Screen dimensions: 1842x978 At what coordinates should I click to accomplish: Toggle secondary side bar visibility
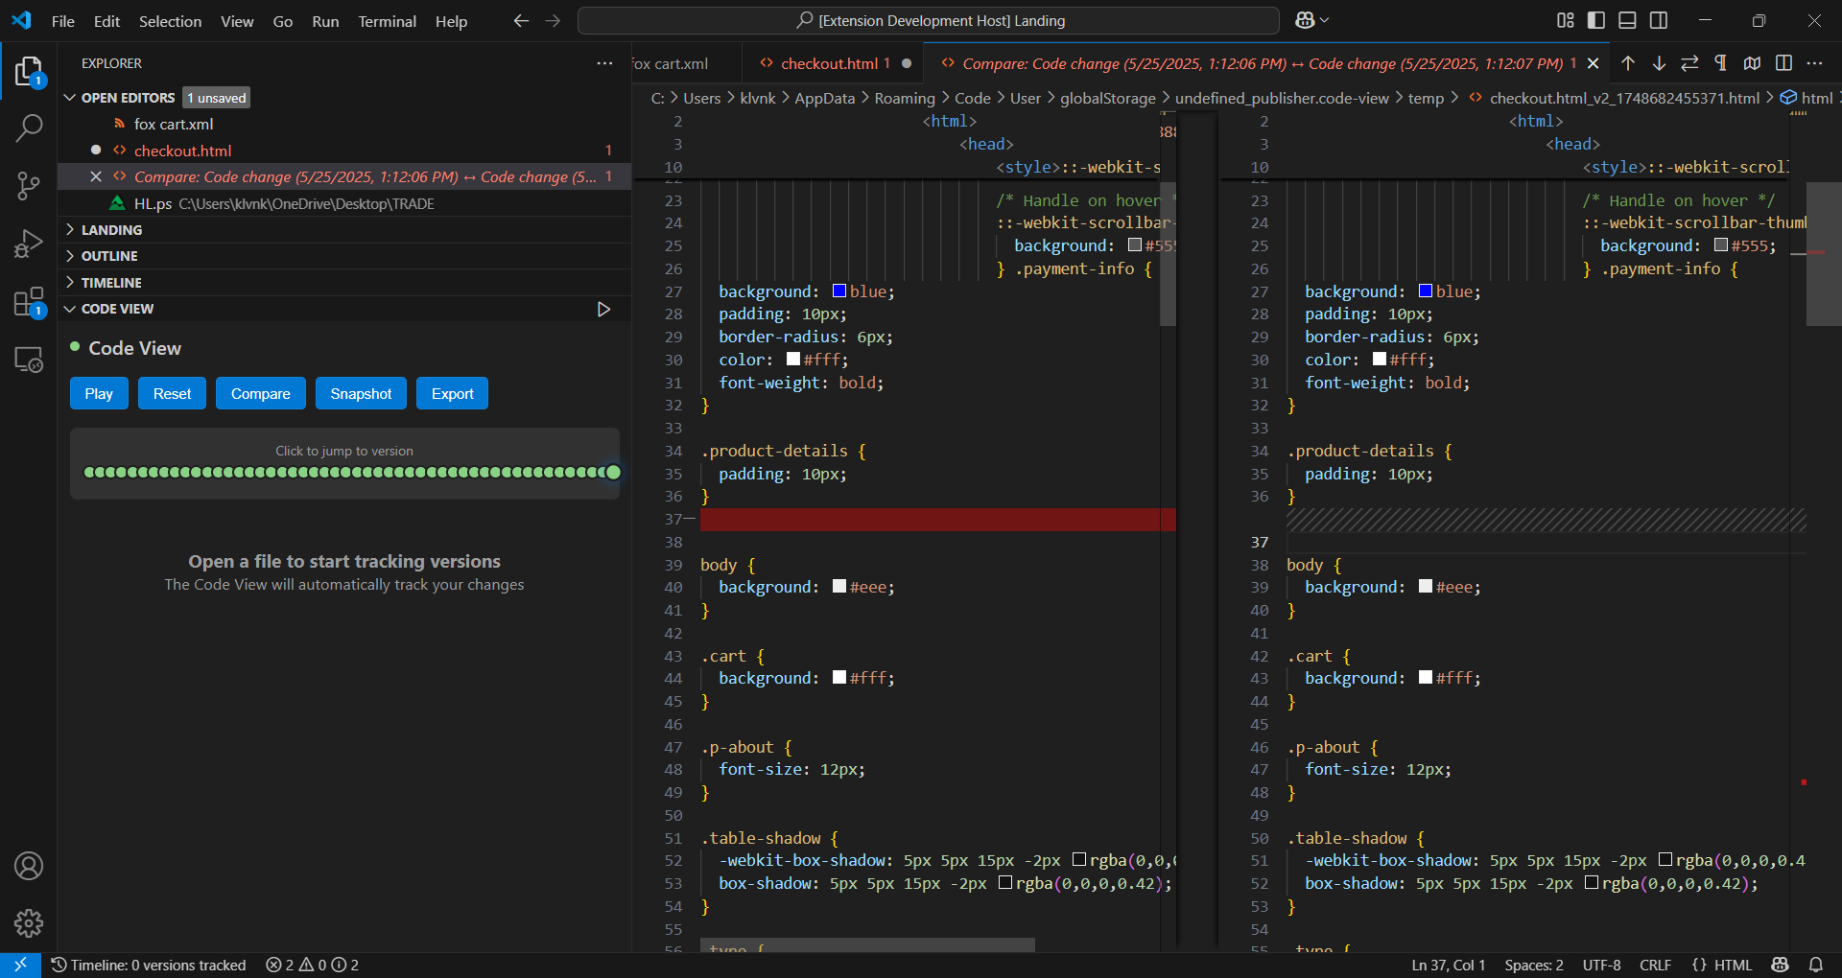click(x=1659, y=20)
